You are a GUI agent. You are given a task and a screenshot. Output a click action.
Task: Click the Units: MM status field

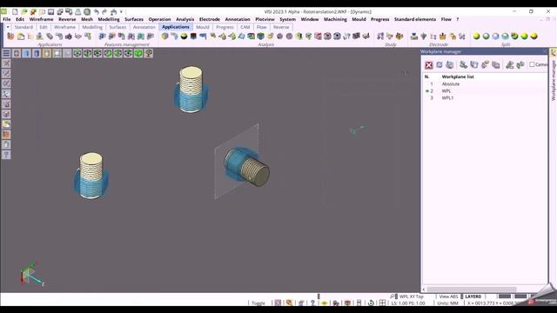pyautogui.click(x=447, y=303)
